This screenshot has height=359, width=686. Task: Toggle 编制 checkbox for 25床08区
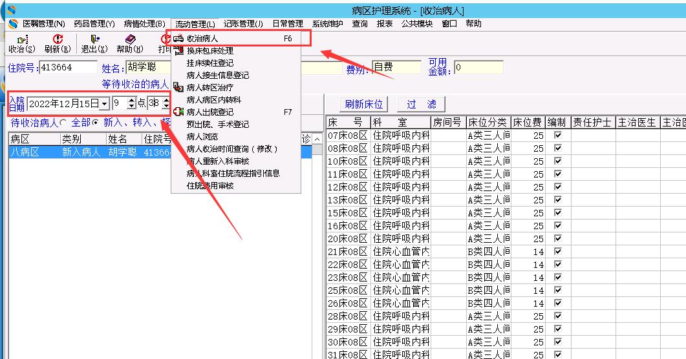tap(558, 290)
